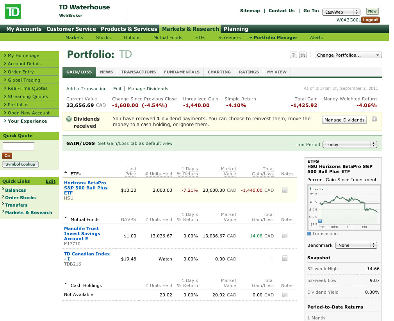Click the Quick Quote symbol input field

[x=19, y=146]
